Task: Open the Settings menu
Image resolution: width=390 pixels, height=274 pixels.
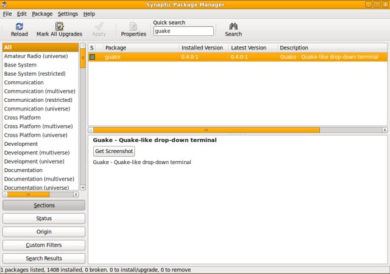Action: 68,14
